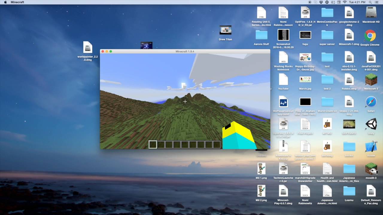Click the Minecraft 1.9.4 window title bar
The image size is (383, 215).
coord(185,51)
